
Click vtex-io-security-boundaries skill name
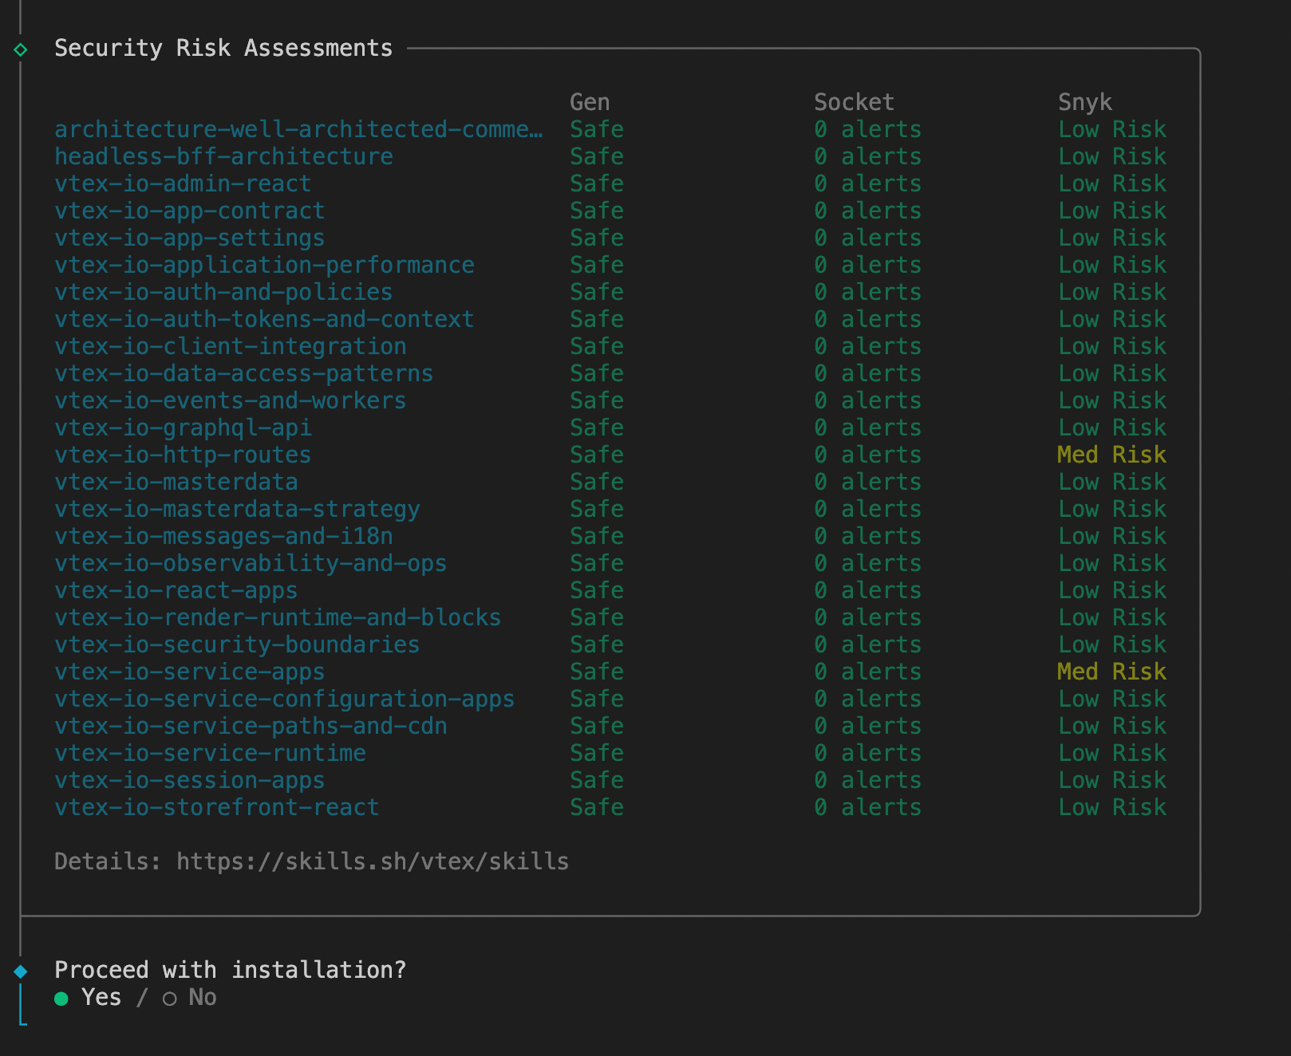click(237, 644)
